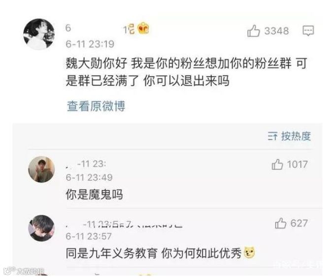Click the 查看原微博 link

point(96,106)
